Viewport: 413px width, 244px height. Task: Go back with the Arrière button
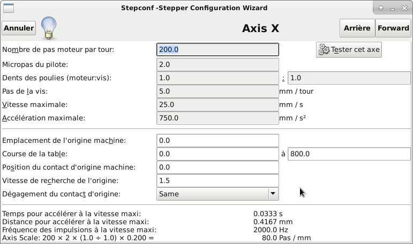pos(357,28)
